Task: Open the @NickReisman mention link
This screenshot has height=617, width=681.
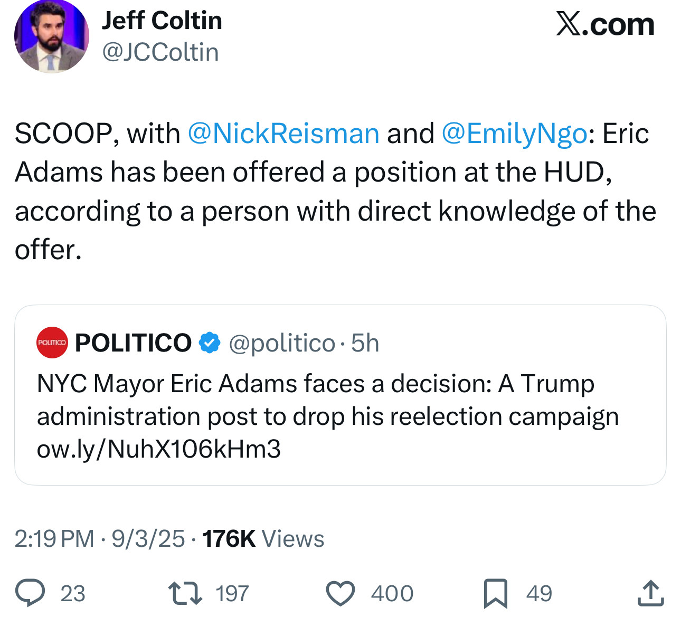Action: click(283, 133)
